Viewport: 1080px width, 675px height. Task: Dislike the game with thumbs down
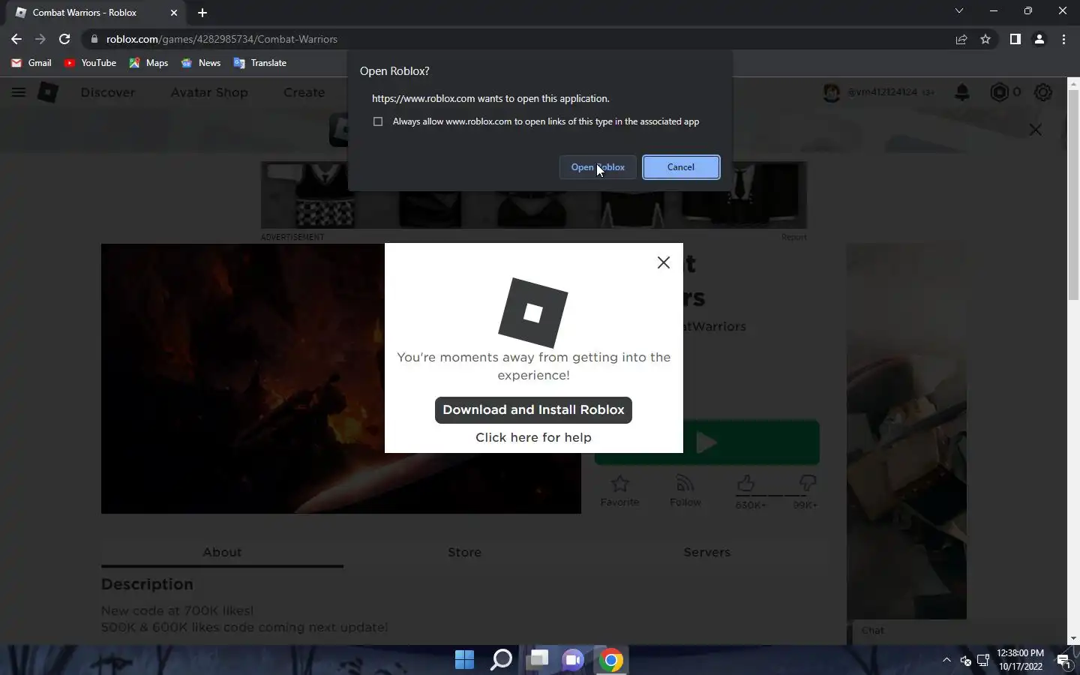[x=807, y=484]
